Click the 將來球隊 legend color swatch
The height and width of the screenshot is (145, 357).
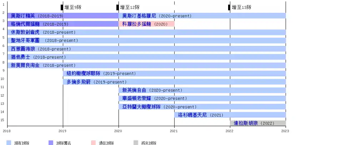point(136,143)
